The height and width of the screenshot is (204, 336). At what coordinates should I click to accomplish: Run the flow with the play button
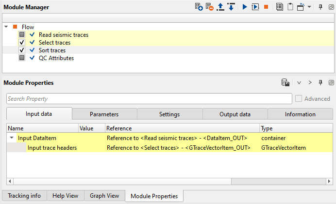coord(245,7)
